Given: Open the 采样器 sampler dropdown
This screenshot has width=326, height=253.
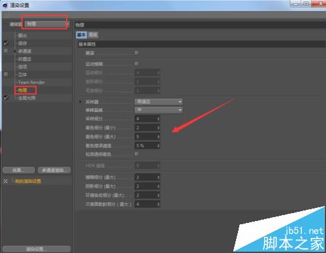Looking at the screenshot, I should [x=158, y=101].
